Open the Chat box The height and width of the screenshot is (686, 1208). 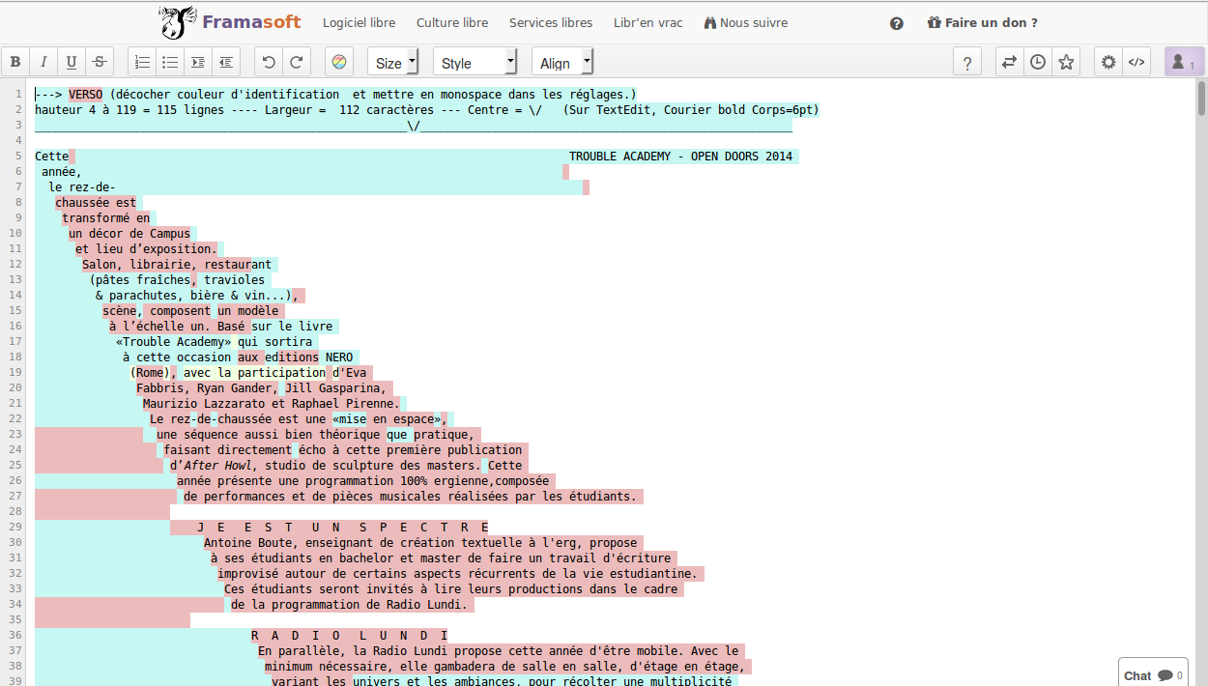click(1152, 675)
